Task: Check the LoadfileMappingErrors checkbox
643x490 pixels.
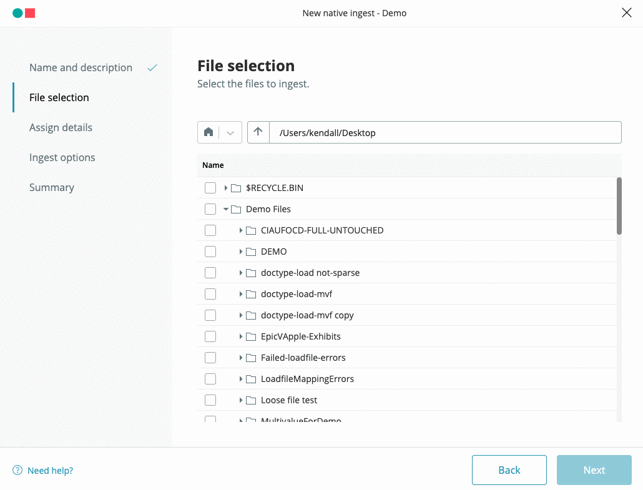Action: point(210,379)
